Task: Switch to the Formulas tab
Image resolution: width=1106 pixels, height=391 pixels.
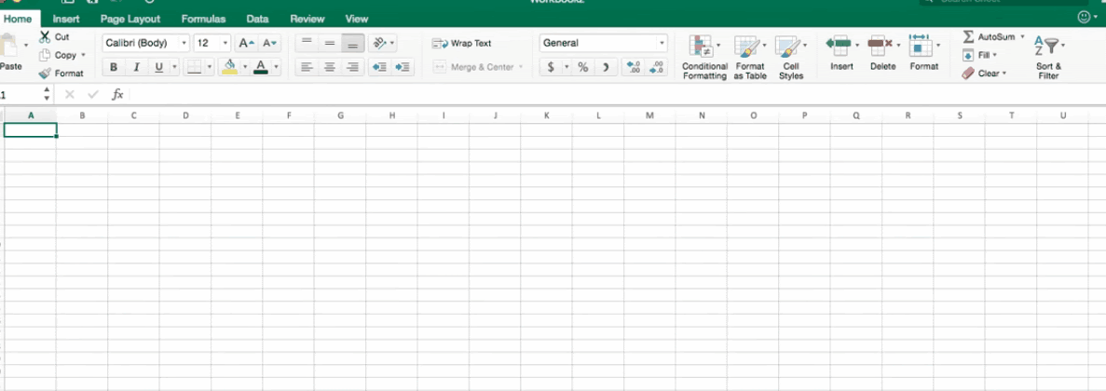Action: pos(203,19)
